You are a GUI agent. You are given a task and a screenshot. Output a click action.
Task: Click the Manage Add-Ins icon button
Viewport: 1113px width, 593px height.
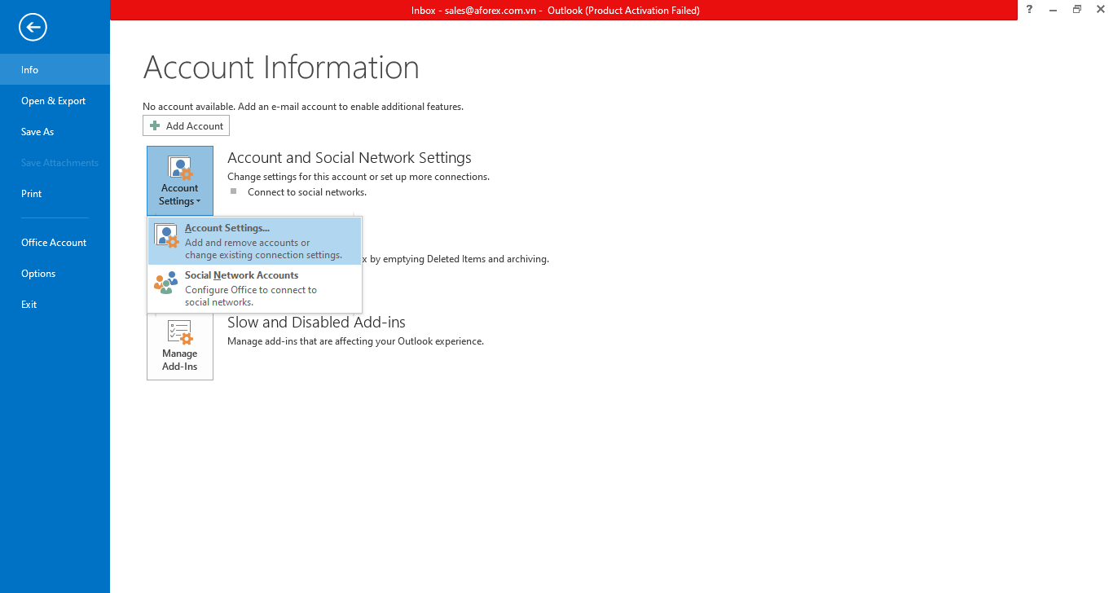coord(180,346)
